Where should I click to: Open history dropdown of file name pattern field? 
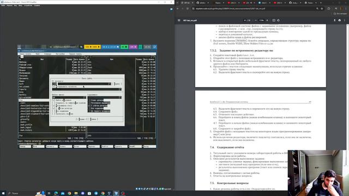click(85, 97)
